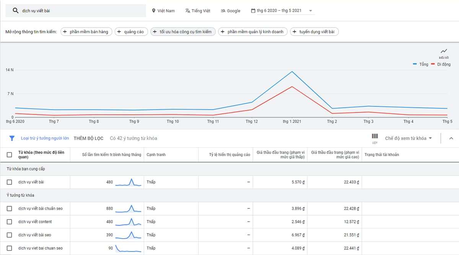Click the date range thg 6 2020 – thg 5 2021
The height and width of the screenshot is (255, 459).
[279, 11]
